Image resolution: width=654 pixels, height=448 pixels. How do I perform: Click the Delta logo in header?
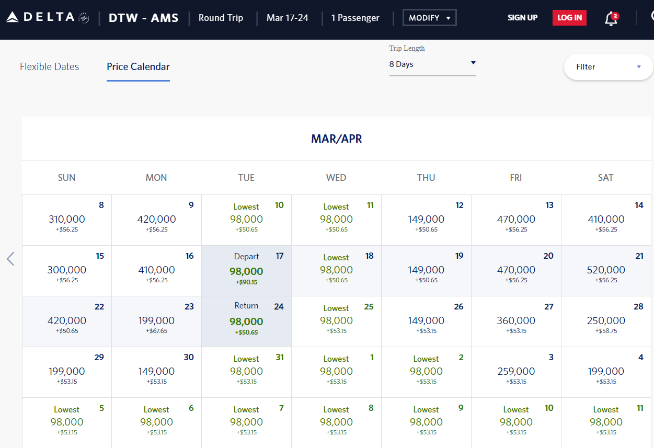(47, 17)
